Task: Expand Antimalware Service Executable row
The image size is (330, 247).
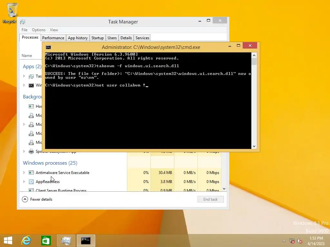Action: [24, 172]
